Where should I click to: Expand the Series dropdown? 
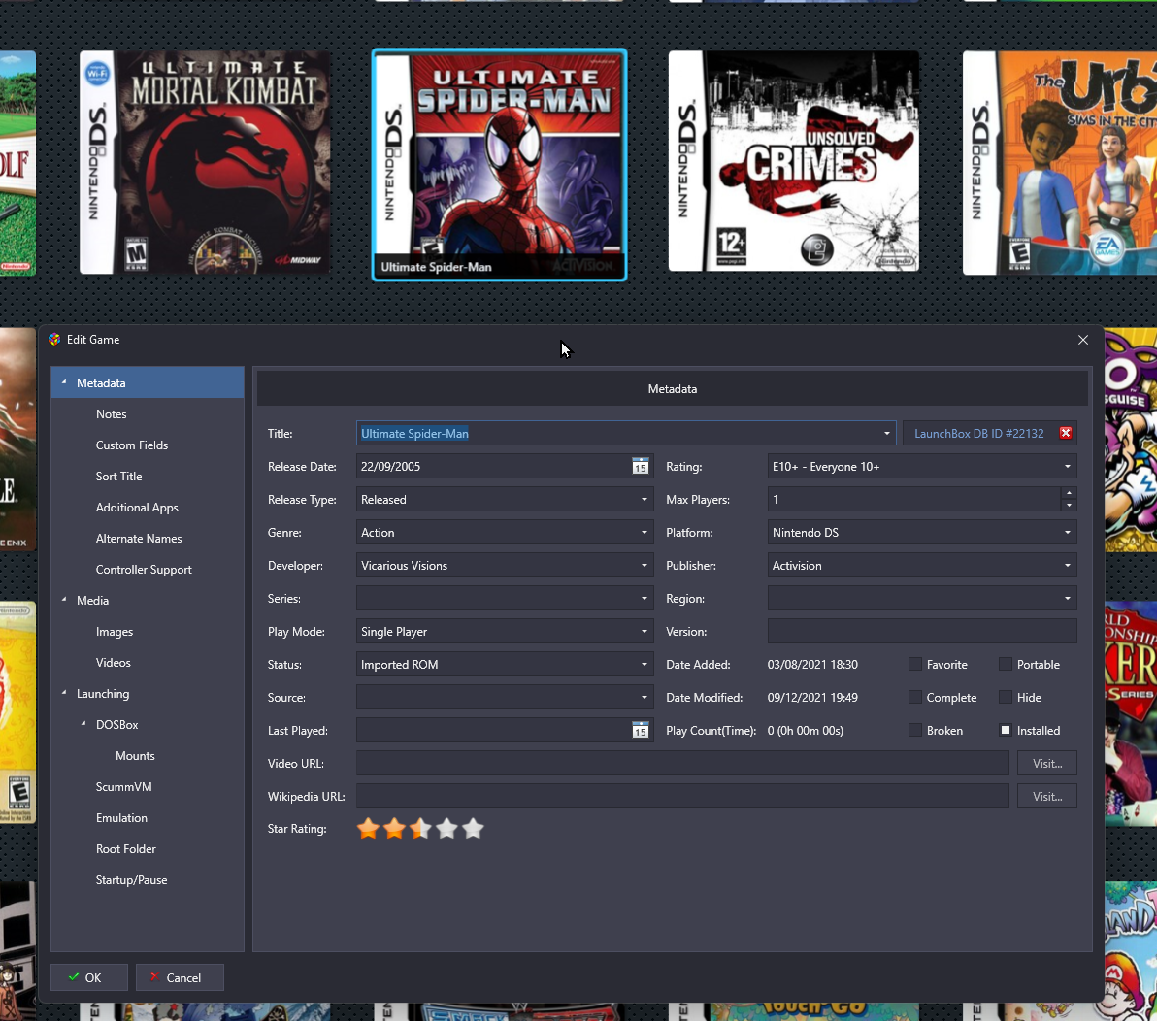[x=645, y=598]
